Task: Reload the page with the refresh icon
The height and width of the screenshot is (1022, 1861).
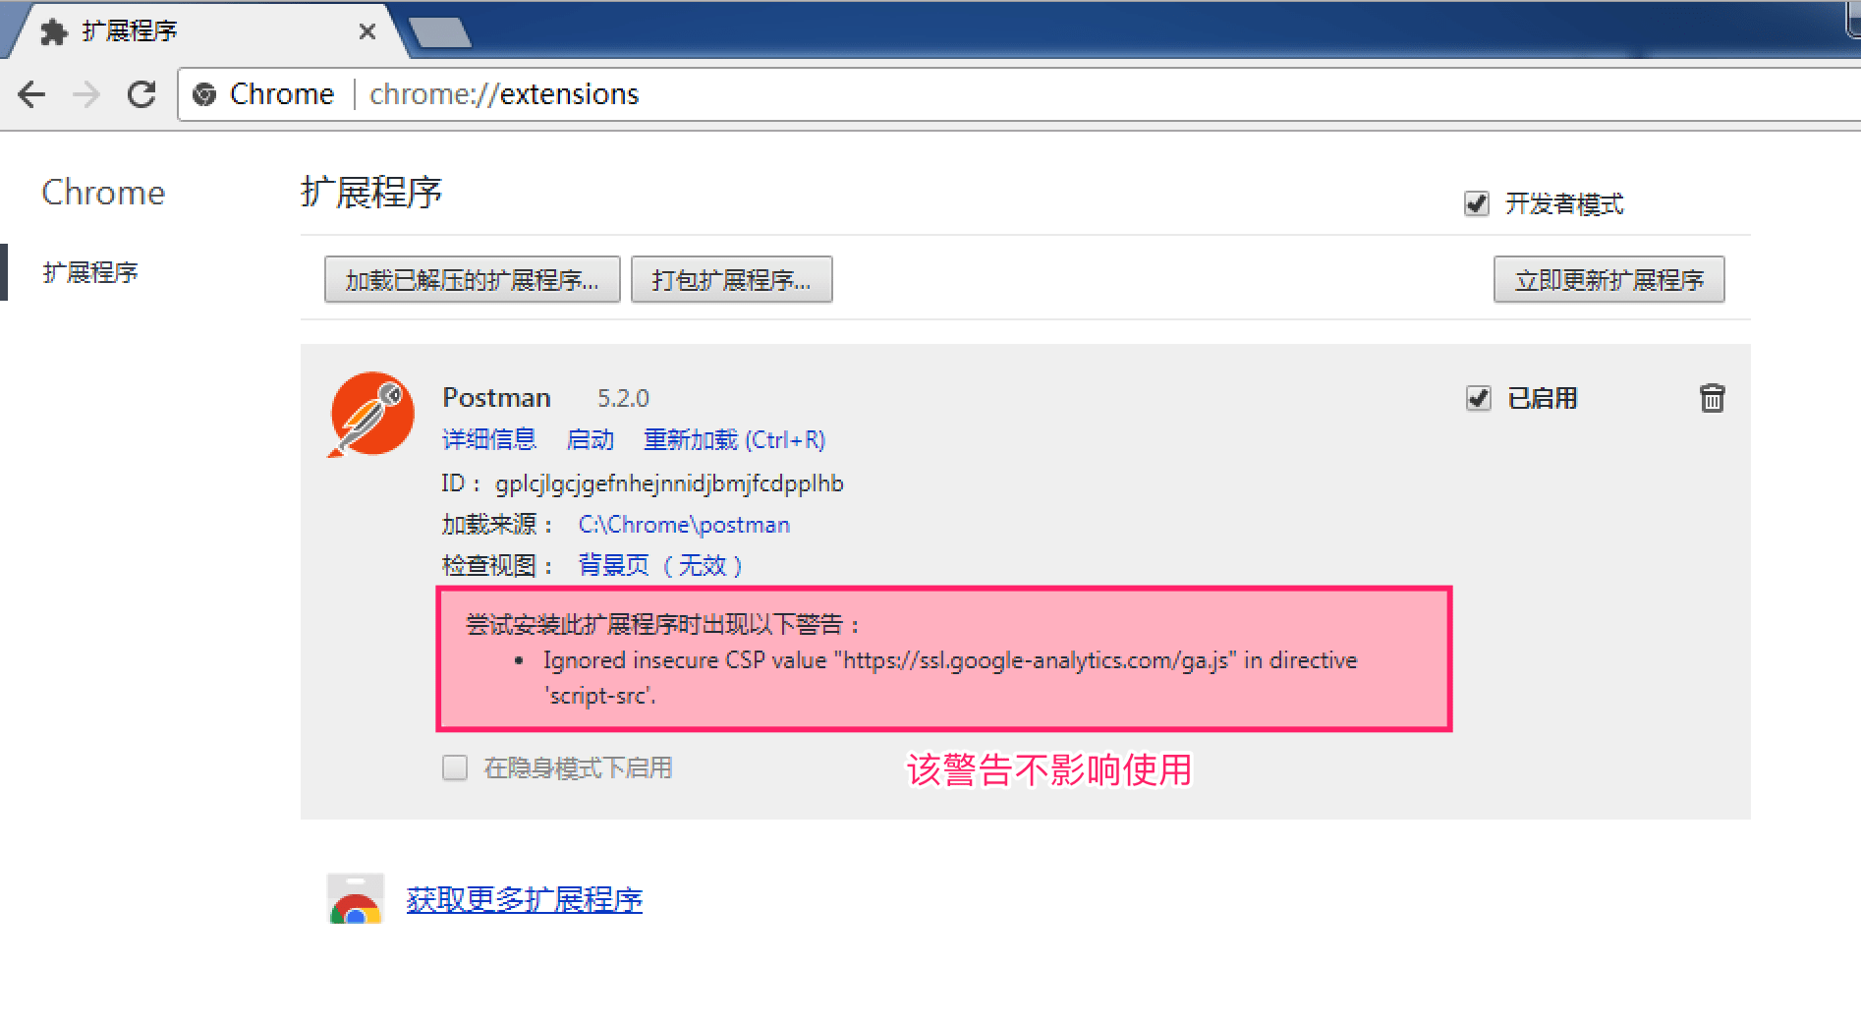Action: click(x=142, y=94)
